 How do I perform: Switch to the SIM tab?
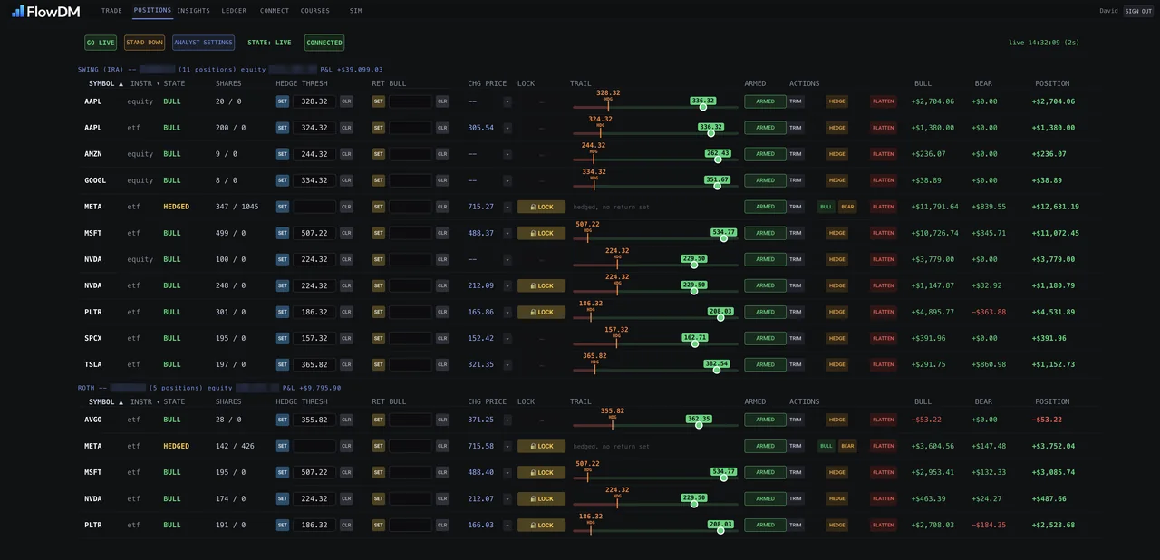point(355,11)
